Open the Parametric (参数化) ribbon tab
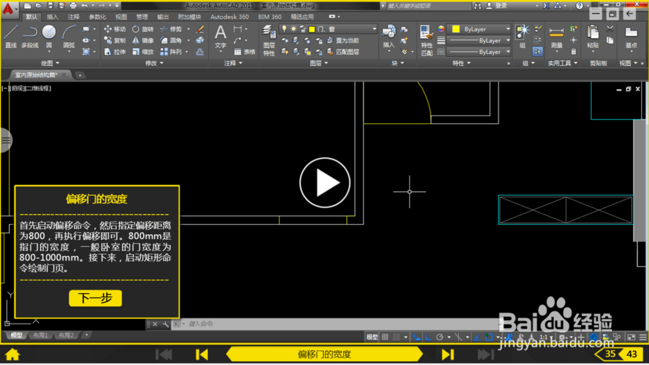This screenshot has width=649, height=365. 97,17
